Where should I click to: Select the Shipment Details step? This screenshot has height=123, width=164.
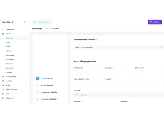(49, 92)
